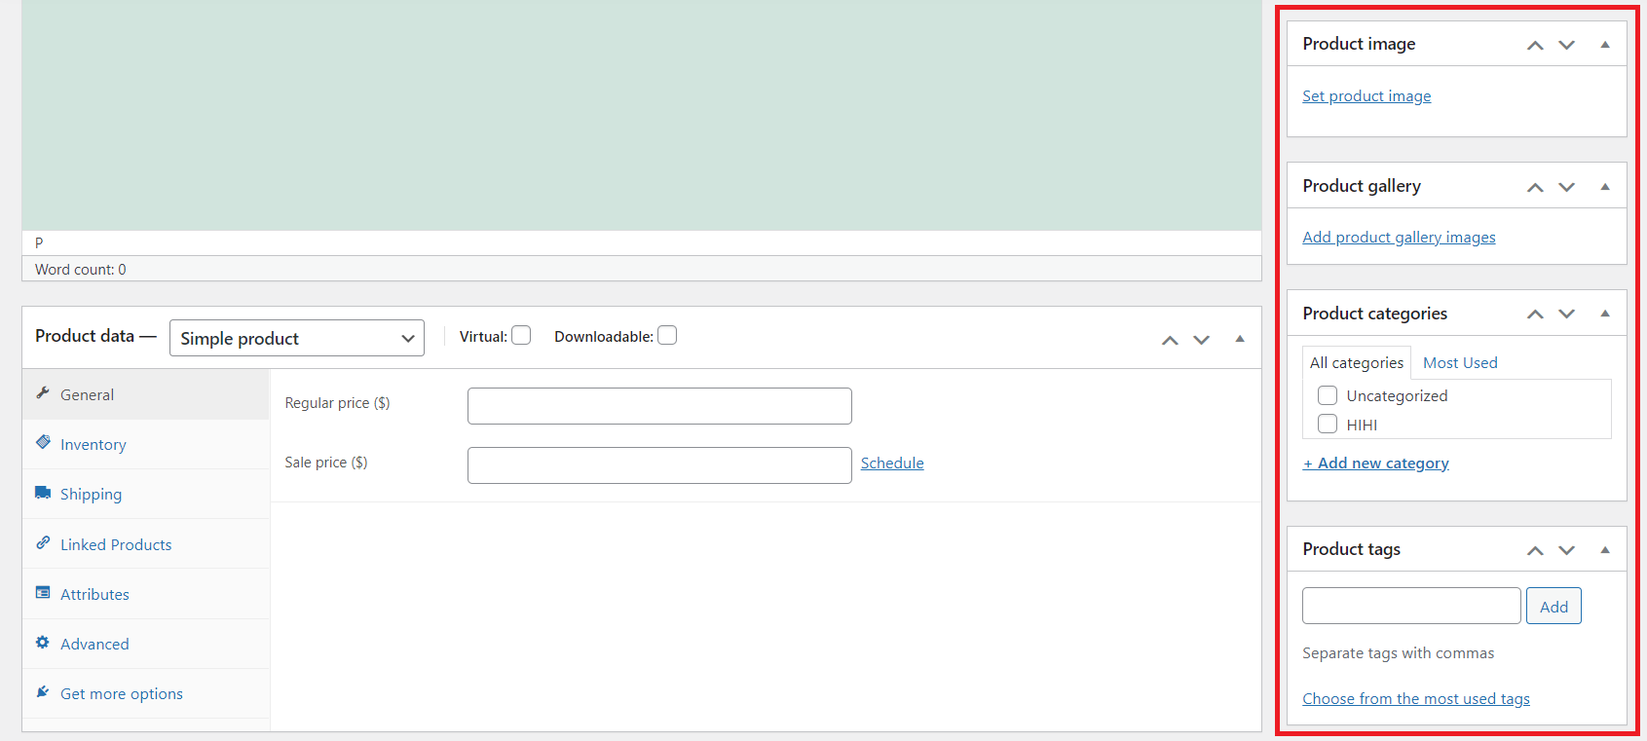
Task: Collapse the Product categories panel
Action: [1605, 314]
